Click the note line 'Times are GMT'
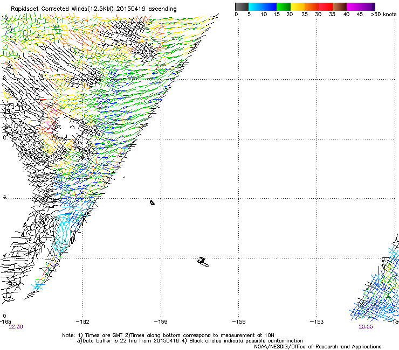 tap(104, 335)
